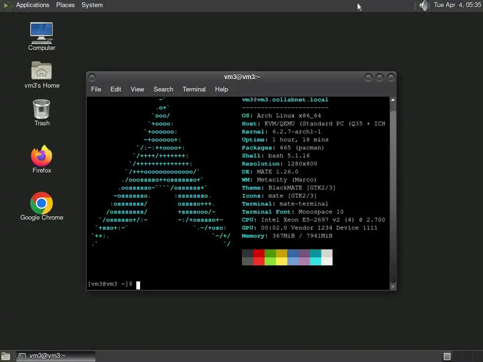The height and width of the screenshot is (362, 483).
Task: Close the terminal window
Action: (391, 77)
